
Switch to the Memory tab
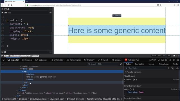coord(89,60)
